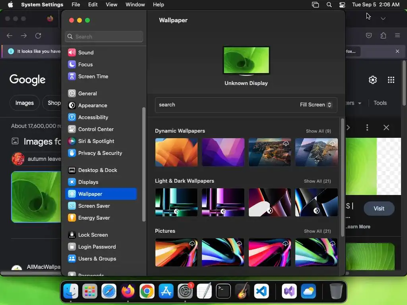407x305 pixels.
Task: Open Firefox extensions puzzle icon
Action: pyautogui.click(x=383, y=35)
